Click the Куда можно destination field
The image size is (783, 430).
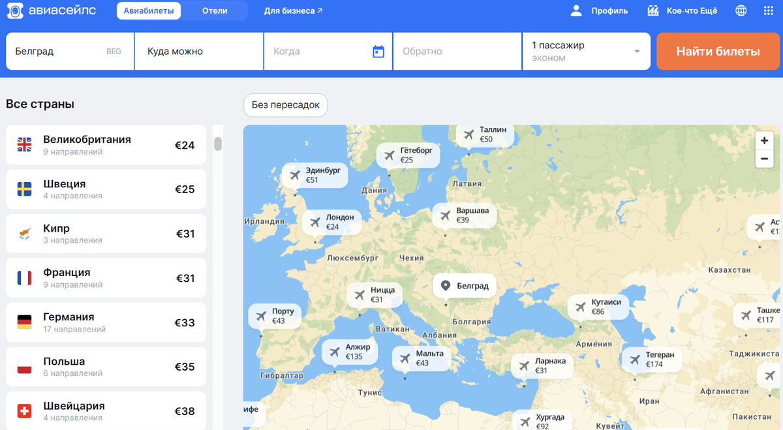(199, 52)
